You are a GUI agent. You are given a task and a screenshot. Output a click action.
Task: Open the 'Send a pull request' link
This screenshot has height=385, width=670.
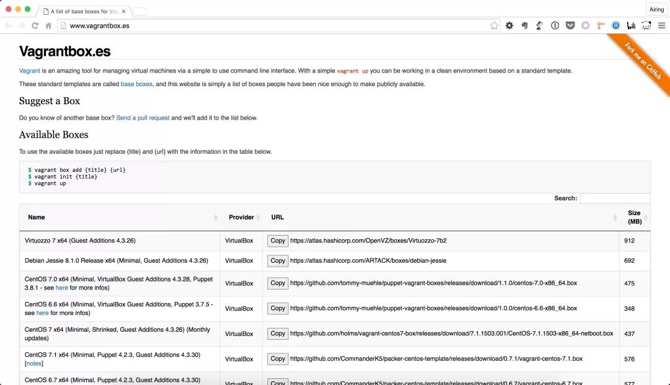point(143,118)
